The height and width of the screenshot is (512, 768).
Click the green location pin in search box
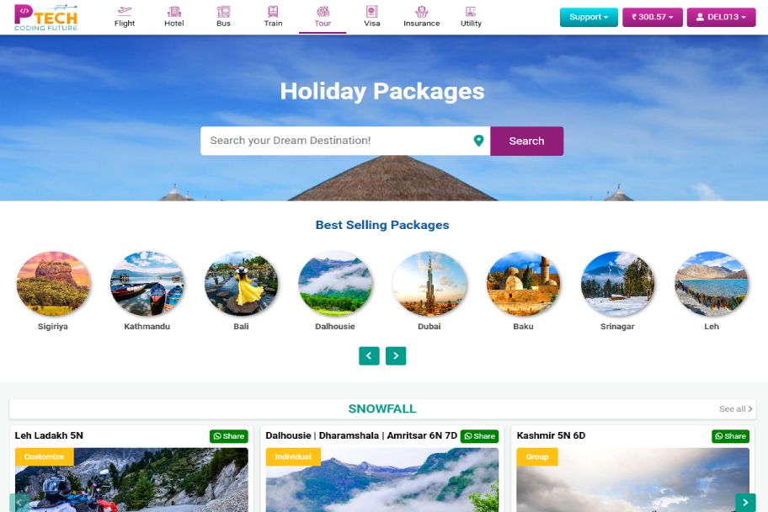click(x=478, y=141)
